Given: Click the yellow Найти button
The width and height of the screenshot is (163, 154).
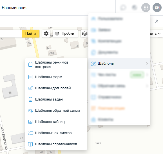Looking at the screenshot, I should 31,34.
